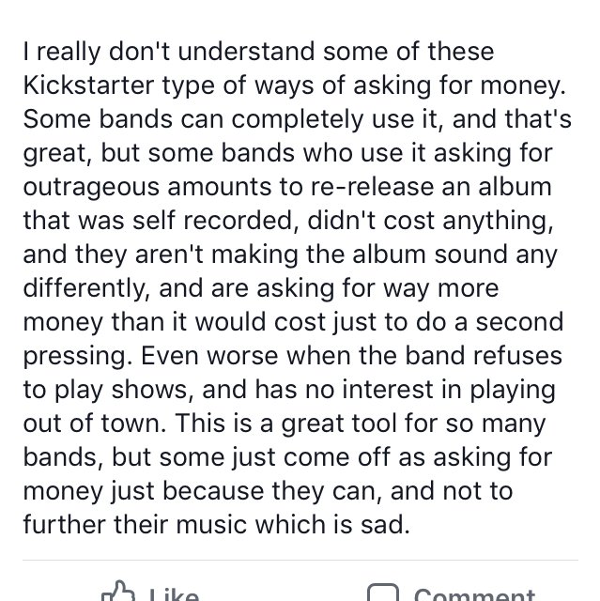The height and width of the screenshot is (601, 600).
Task: Select the word 'completely' in the post
Action: 298,119
